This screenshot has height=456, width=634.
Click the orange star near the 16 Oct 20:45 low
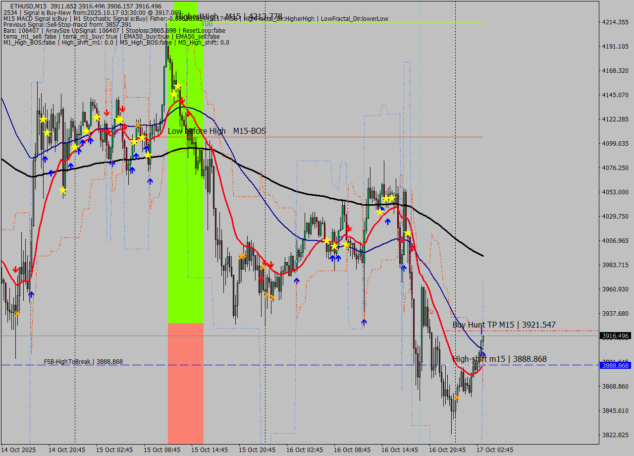point(457,397)
